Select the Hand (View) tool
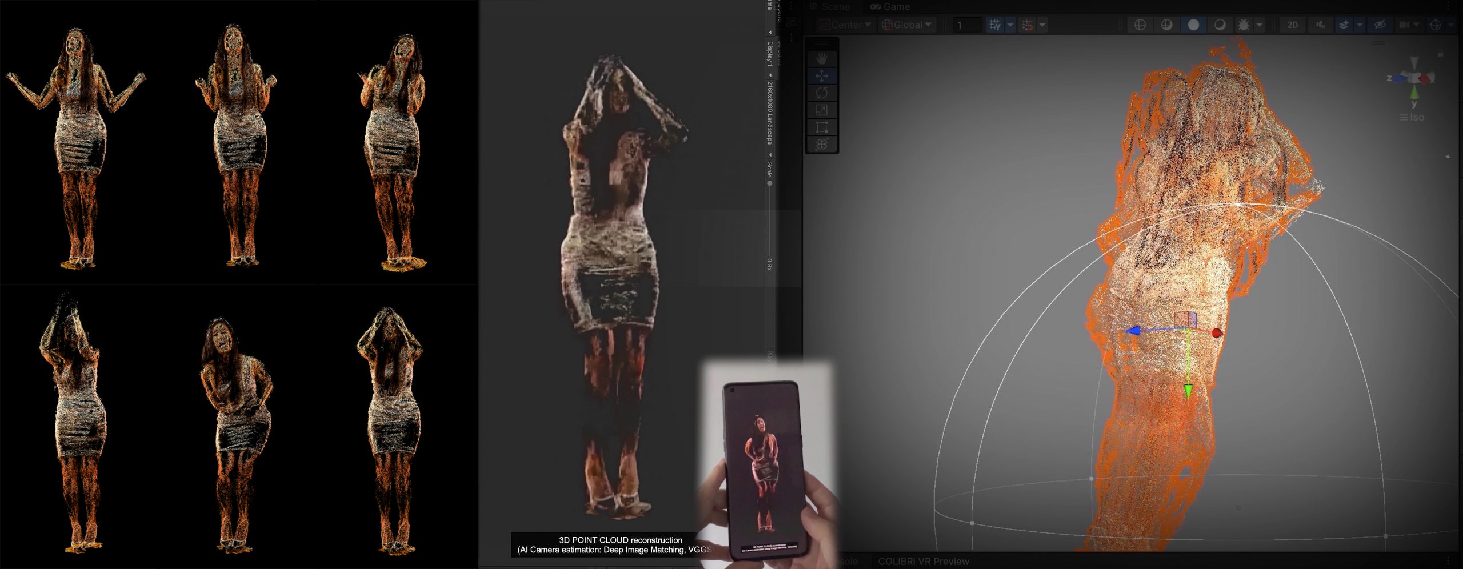The height and width of the screenshot is (569, 1463). [821, 58]
